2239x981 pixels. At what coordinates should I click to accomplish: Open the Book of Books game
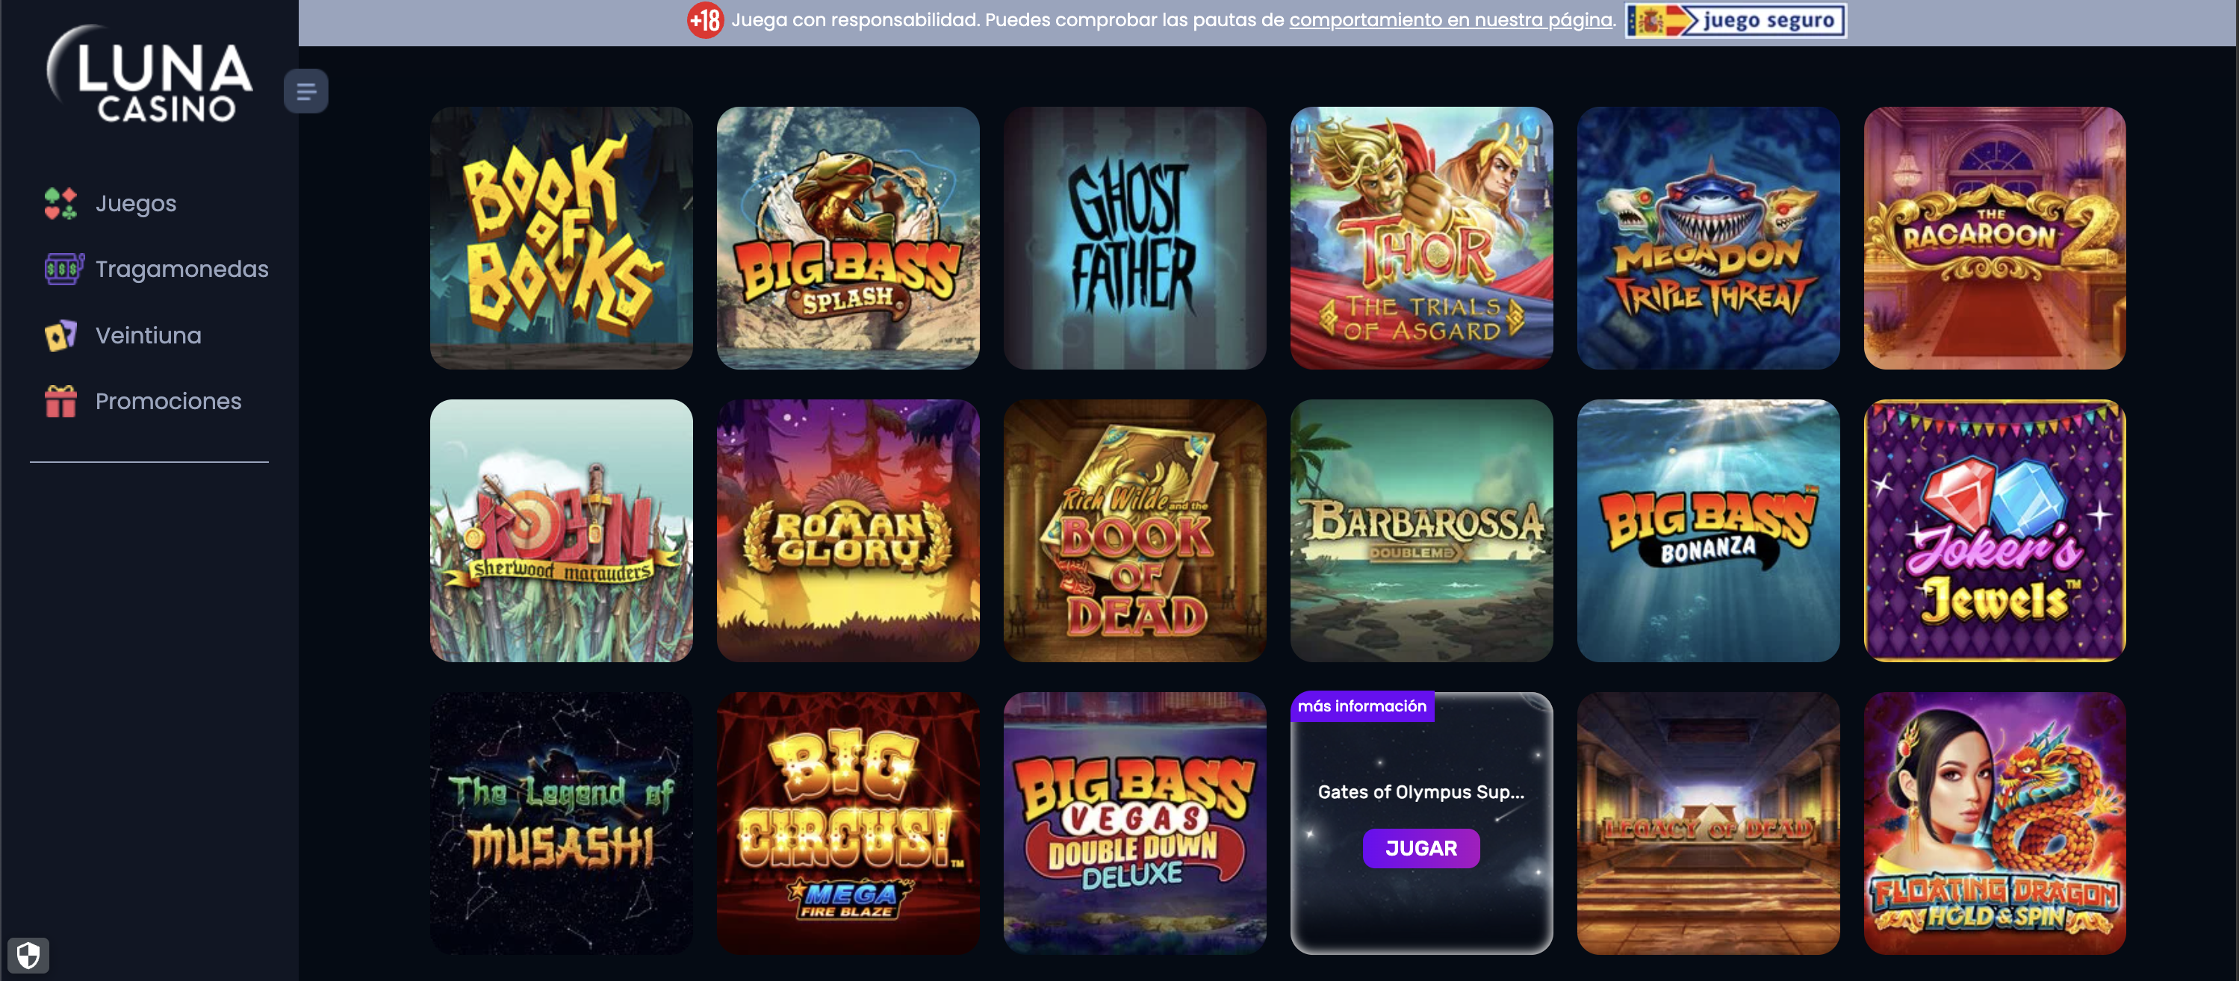562,238
